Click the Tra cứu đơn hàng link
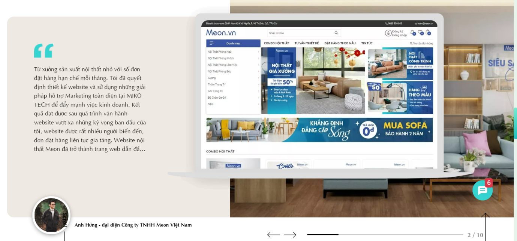The width and height of the screenshot is (517, 241). coord(423,43)
